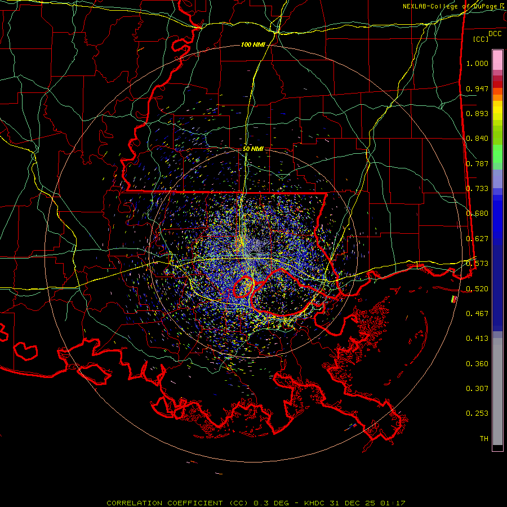Click the 0.947 scale value
The image size is (507, 507).
coord(477,88)
